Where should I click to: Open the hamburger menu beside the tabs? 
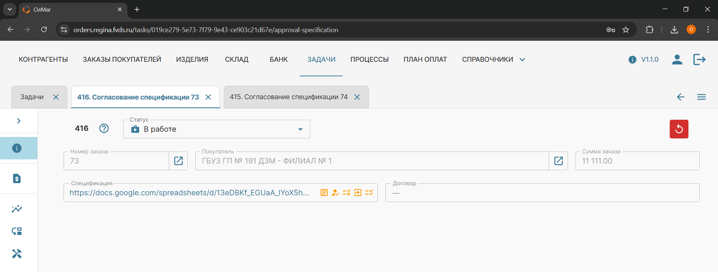pos(701,97)
